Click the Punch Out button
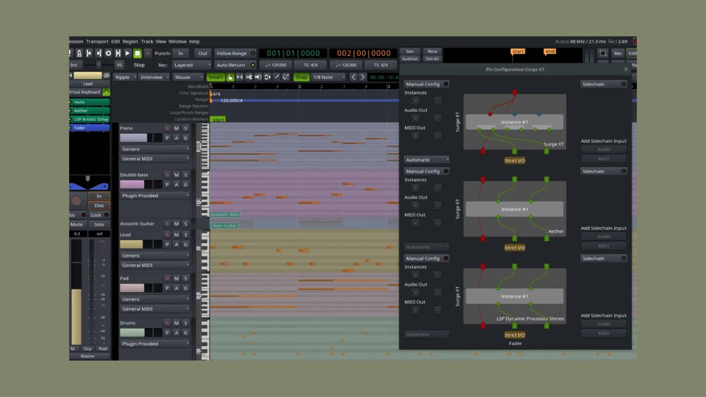Image resolution: width=706 pixels, height=397 pixels. [202, 53]
